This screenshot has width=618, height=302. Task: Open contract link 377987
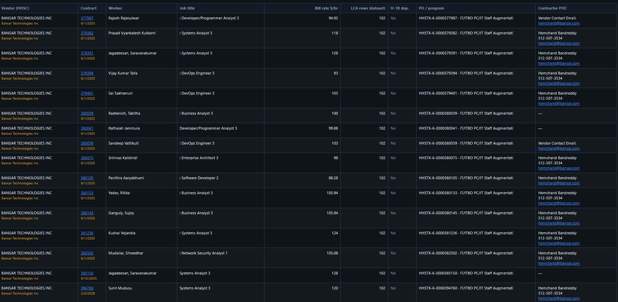87,18
